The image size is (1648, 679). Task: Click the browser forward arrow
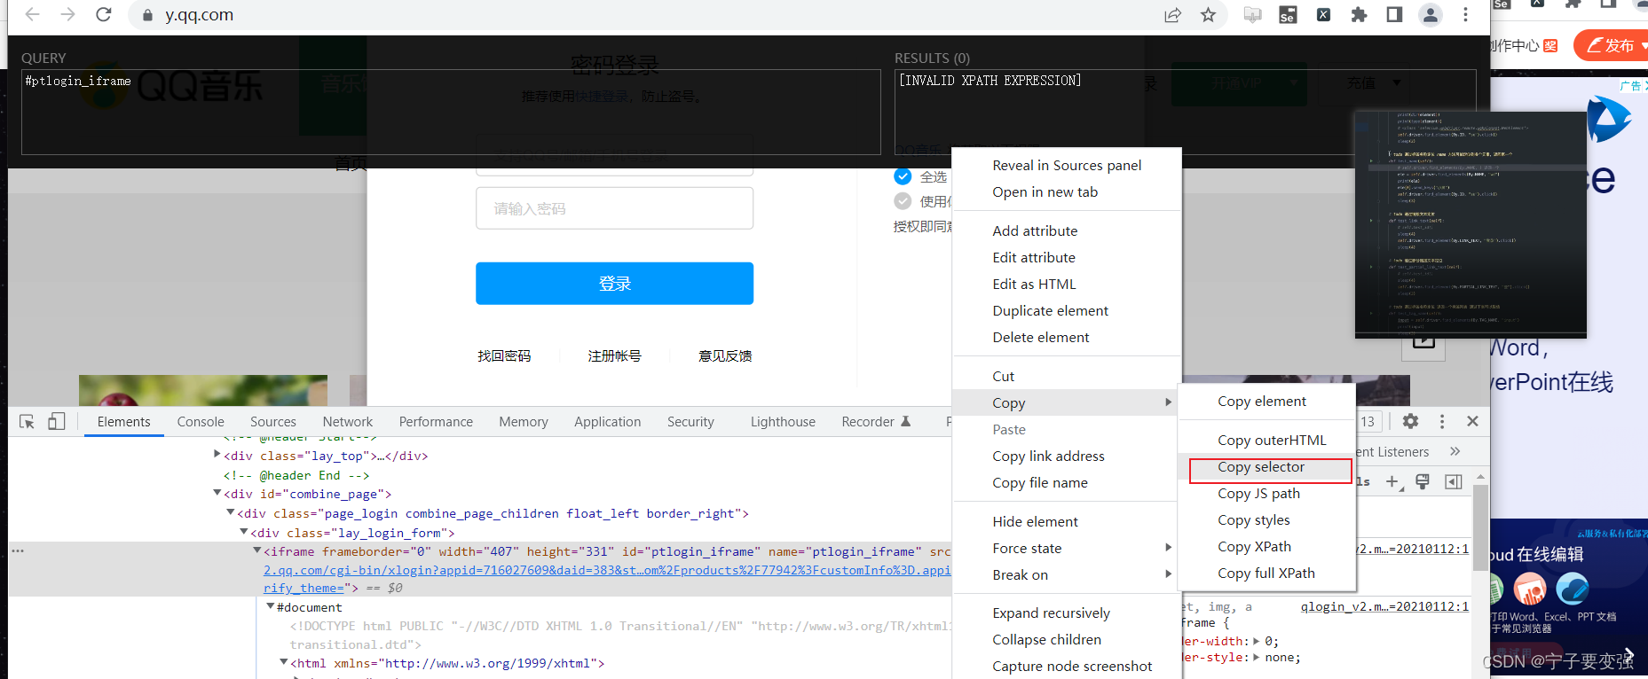[67, 15]
